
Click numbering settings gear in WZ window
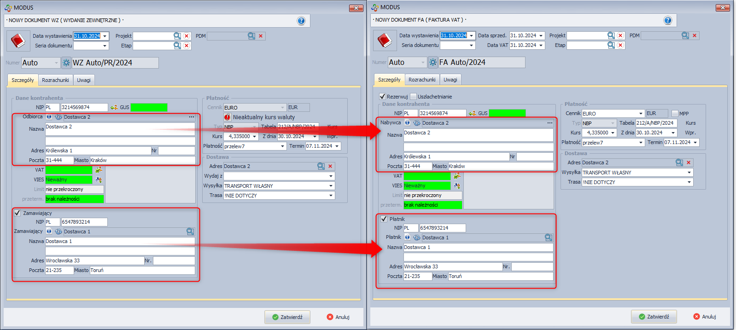(66, 63)
